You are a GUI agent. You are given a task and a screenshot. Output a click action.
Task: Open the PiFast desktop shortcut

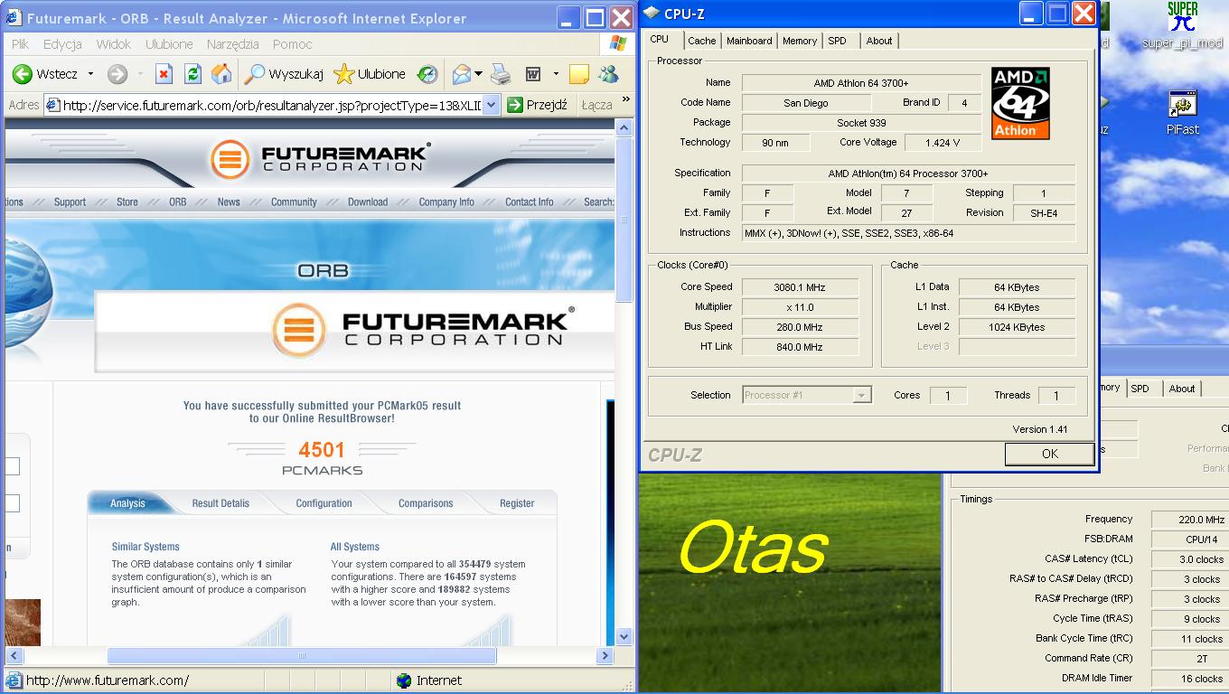[x=1182, y=113]
